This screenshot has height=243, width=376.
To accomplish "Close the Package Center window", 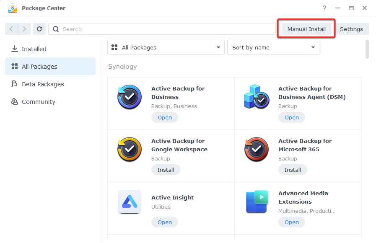I will (365, 8).
